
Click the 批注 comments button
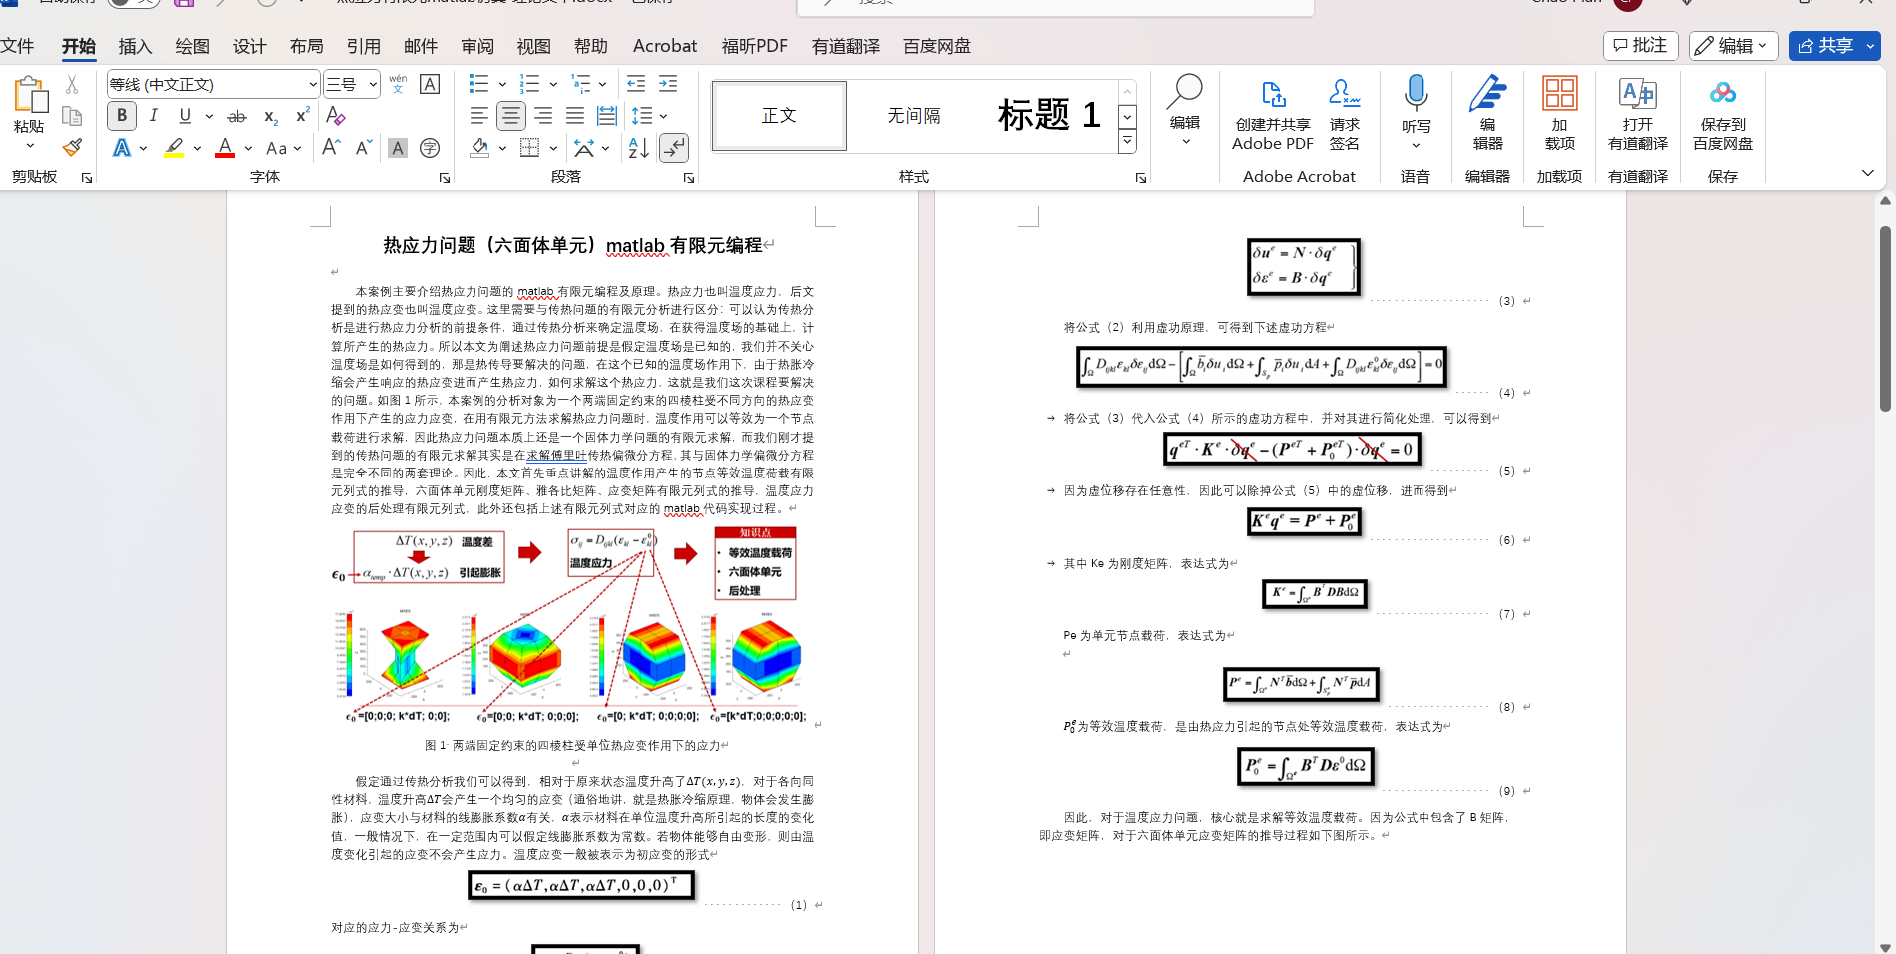tap(1640, 46)
